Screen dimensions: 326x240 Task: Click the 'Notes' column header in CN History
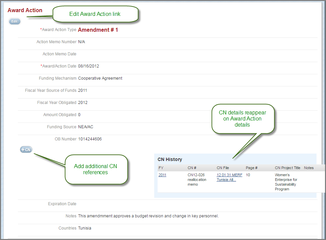[x=309, y=168]
